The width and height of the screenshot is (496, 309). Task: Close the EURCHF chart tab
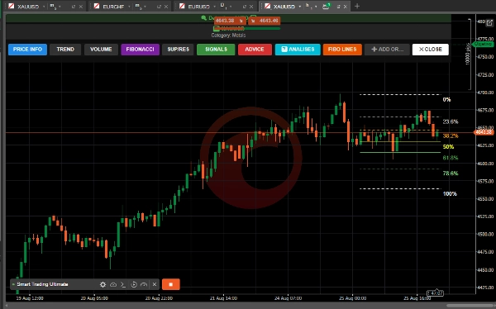point(166,7)
